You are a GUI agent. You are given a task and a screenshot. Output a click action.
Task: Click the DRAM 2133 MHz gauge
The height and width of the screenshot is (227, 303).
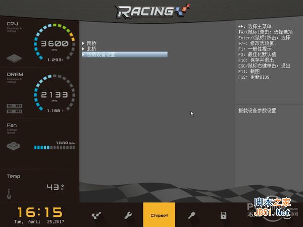[55, 93]
